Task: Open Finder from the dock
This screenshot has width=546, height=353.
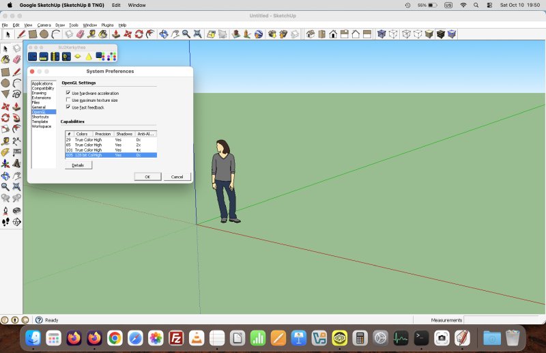Action: (33, 338)
